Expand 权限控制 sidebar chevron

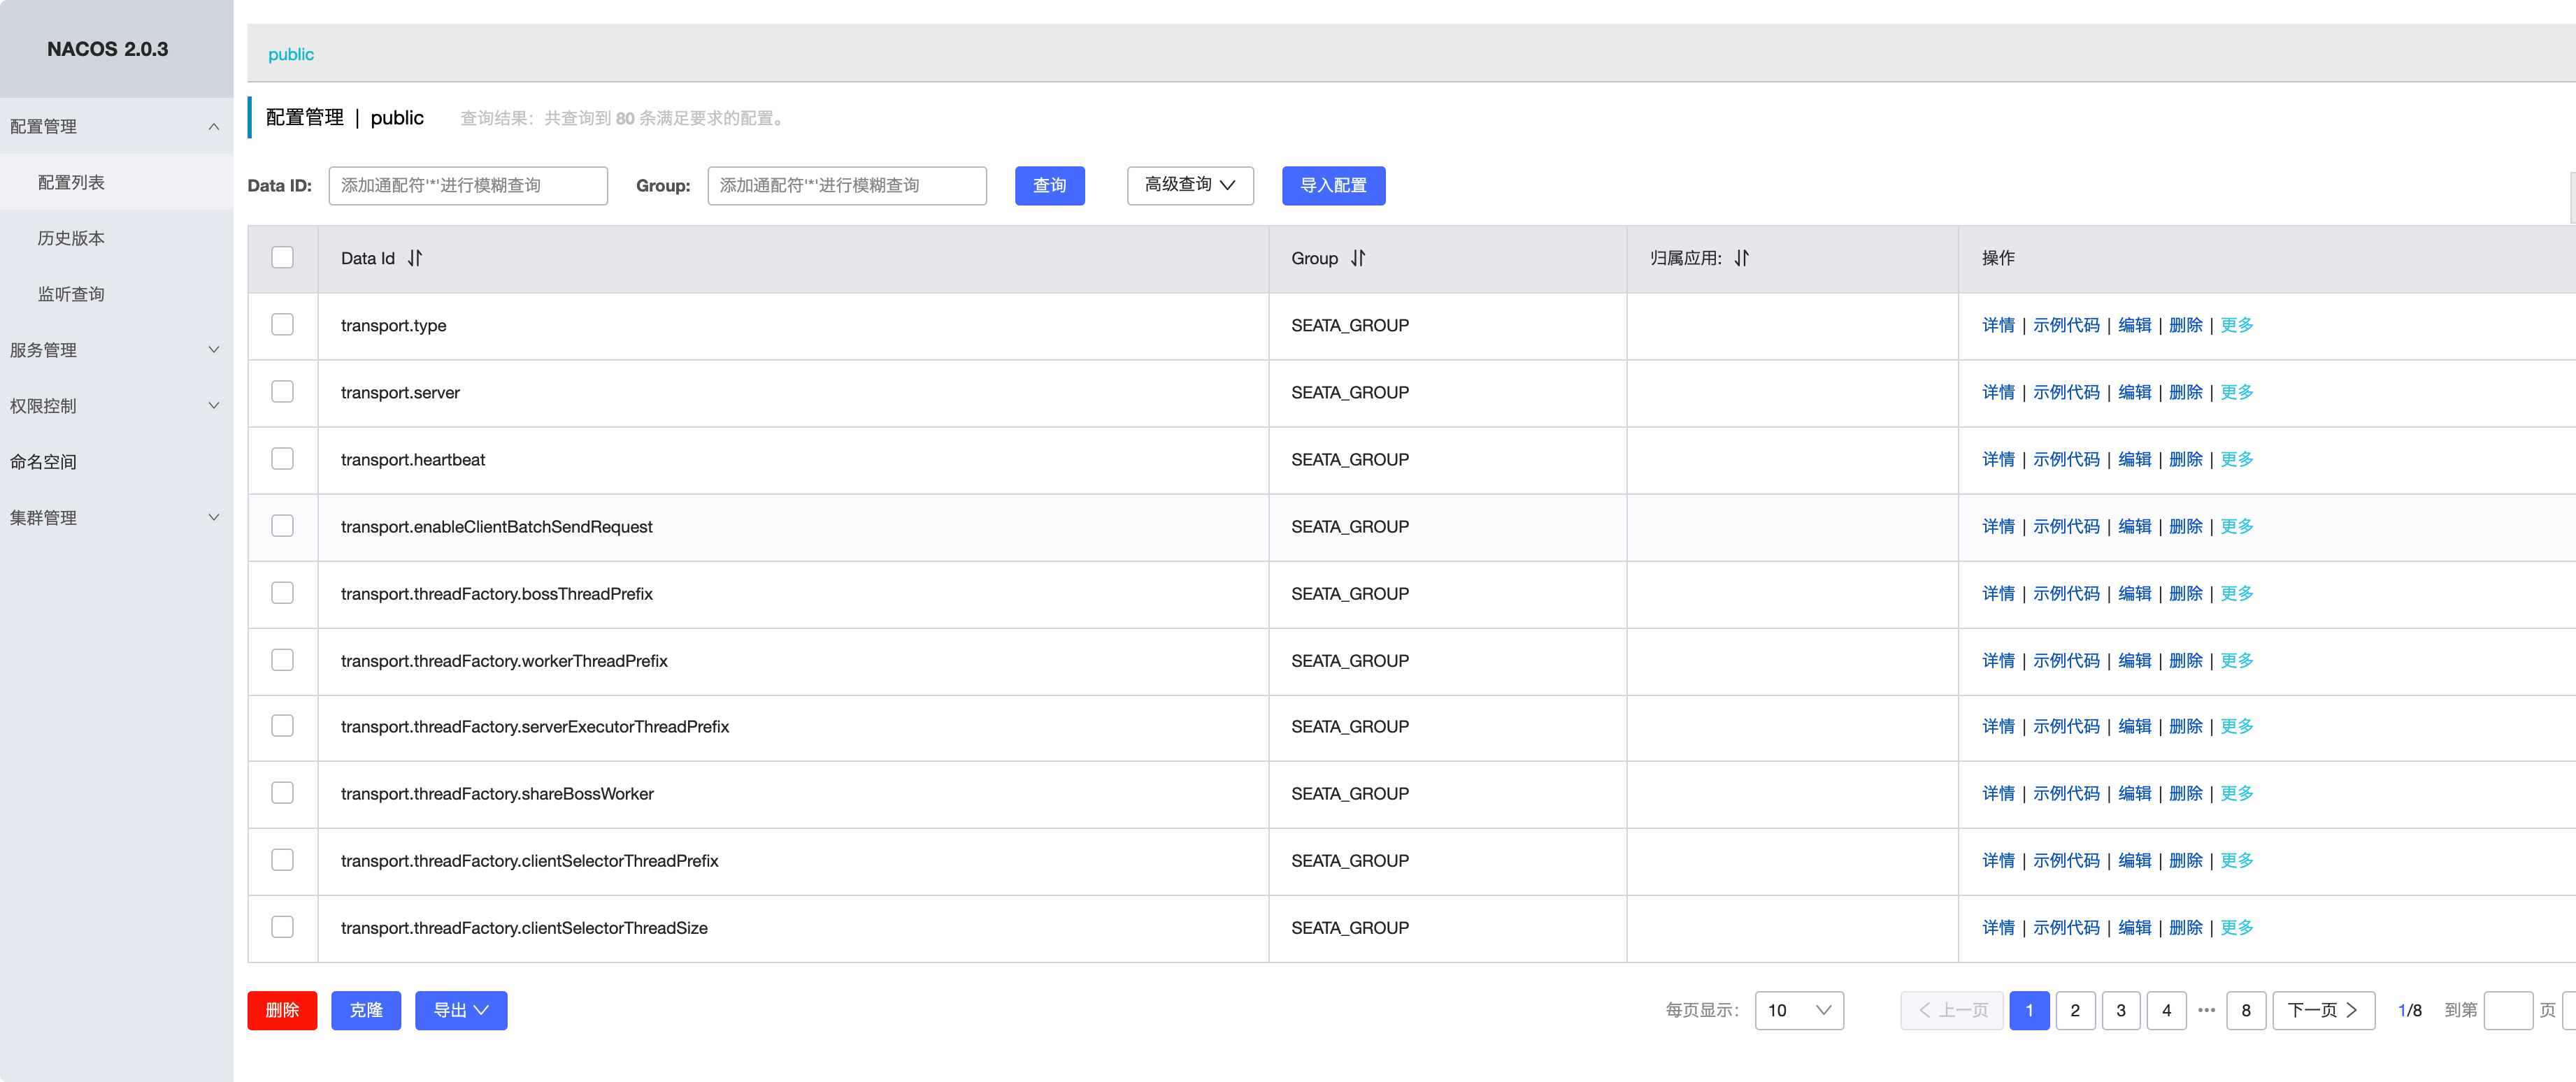click(x=213, y=405)
